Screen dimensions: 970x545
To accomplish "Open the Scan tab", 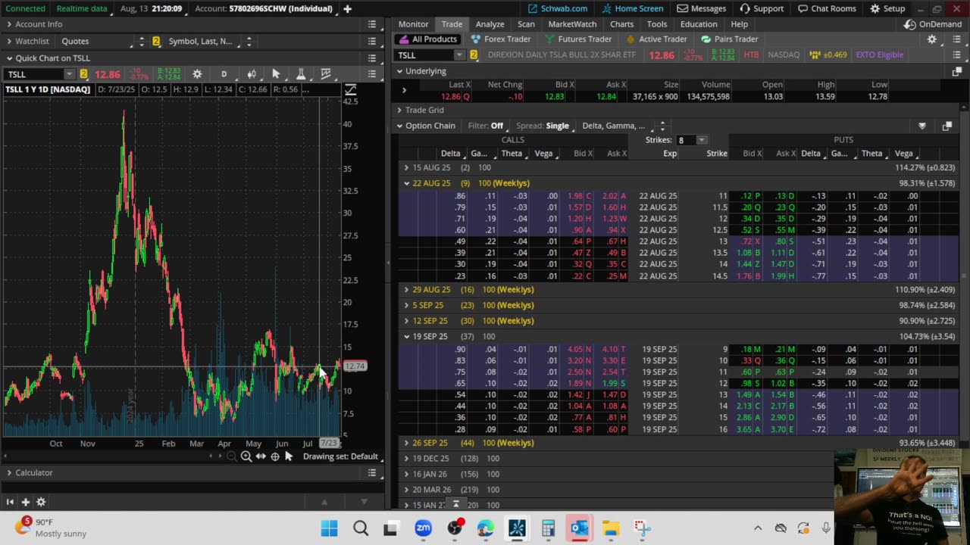I will point(526,24).
